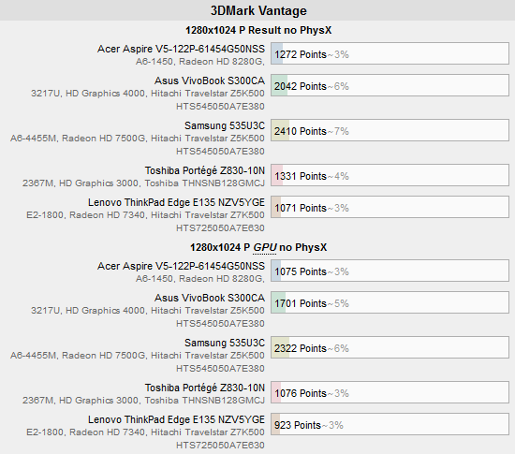Click the GPU abbreviation in second heading

(x=265, y=247)
